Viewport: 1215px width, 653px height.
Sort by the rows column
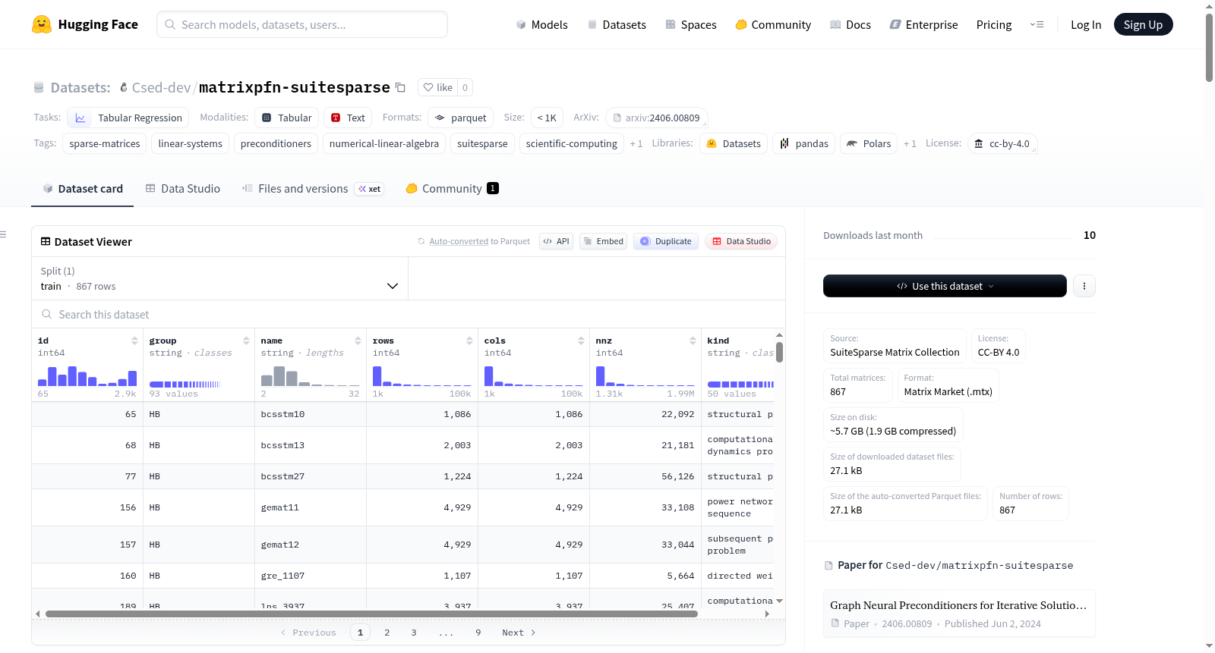pos(469,341)
